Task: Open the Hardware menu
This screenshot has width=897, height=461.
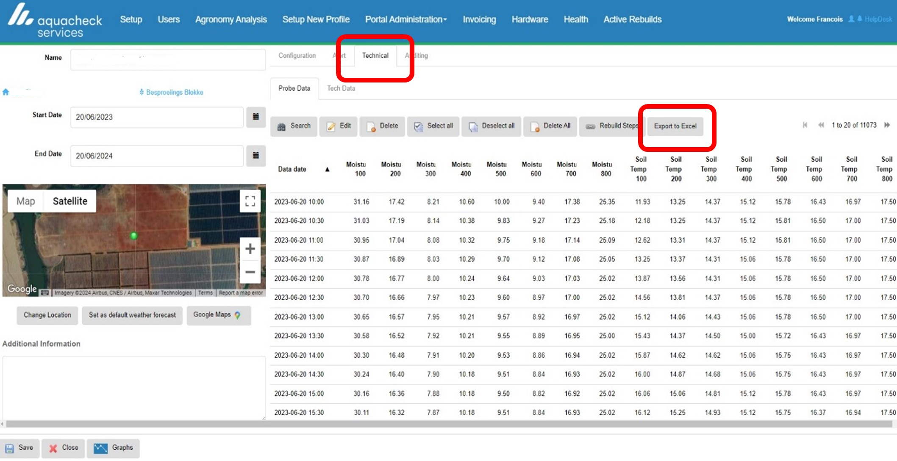Action: tap(530, 19)
